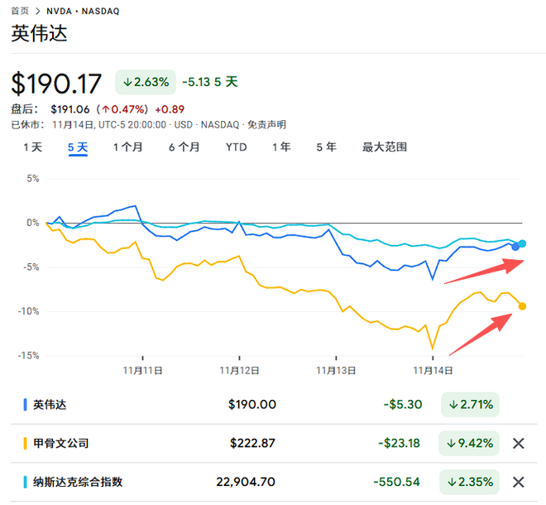This screenshot has width=546, height=505.
Task: Show the 5 年 chart range
Action: [x=326, y=147]
